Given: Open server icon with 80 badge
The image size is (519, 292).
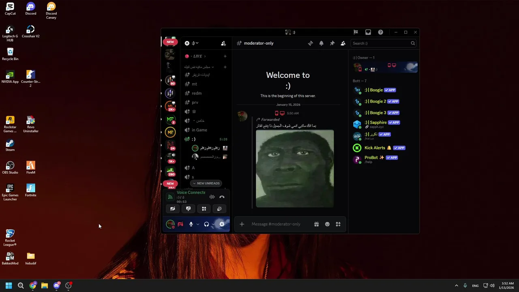Looking at the screenshot, I should pyautogui.click(x=170, y=80).
